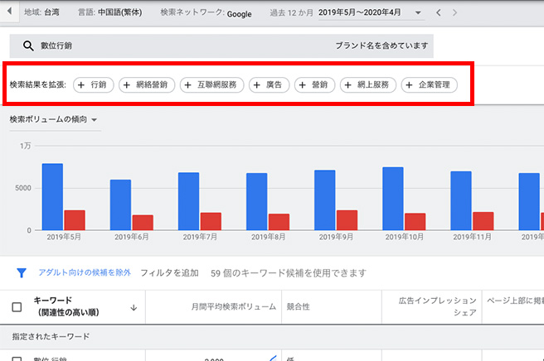
Task: Click 59 個のキーワード候補 text
Action: 262,273
